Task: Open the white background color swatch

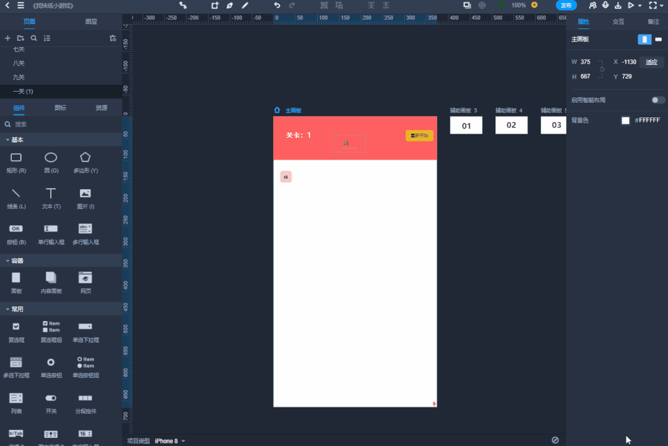Action: pos(625,121)
